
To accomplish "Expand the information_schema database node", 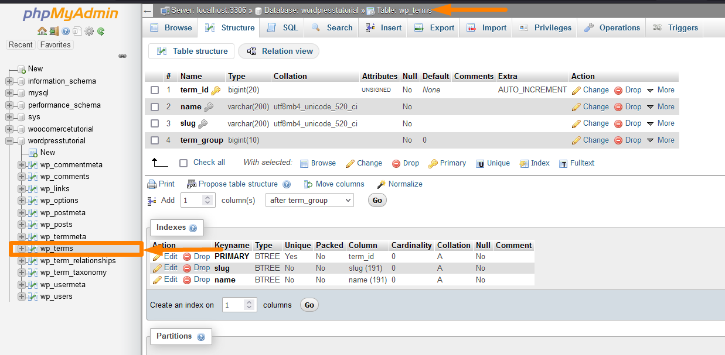I will (9, 81).
